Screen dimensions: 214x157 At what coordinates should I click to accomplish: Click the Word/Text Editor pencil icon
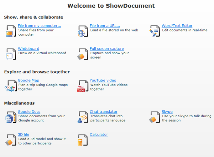tap(155, 31)
